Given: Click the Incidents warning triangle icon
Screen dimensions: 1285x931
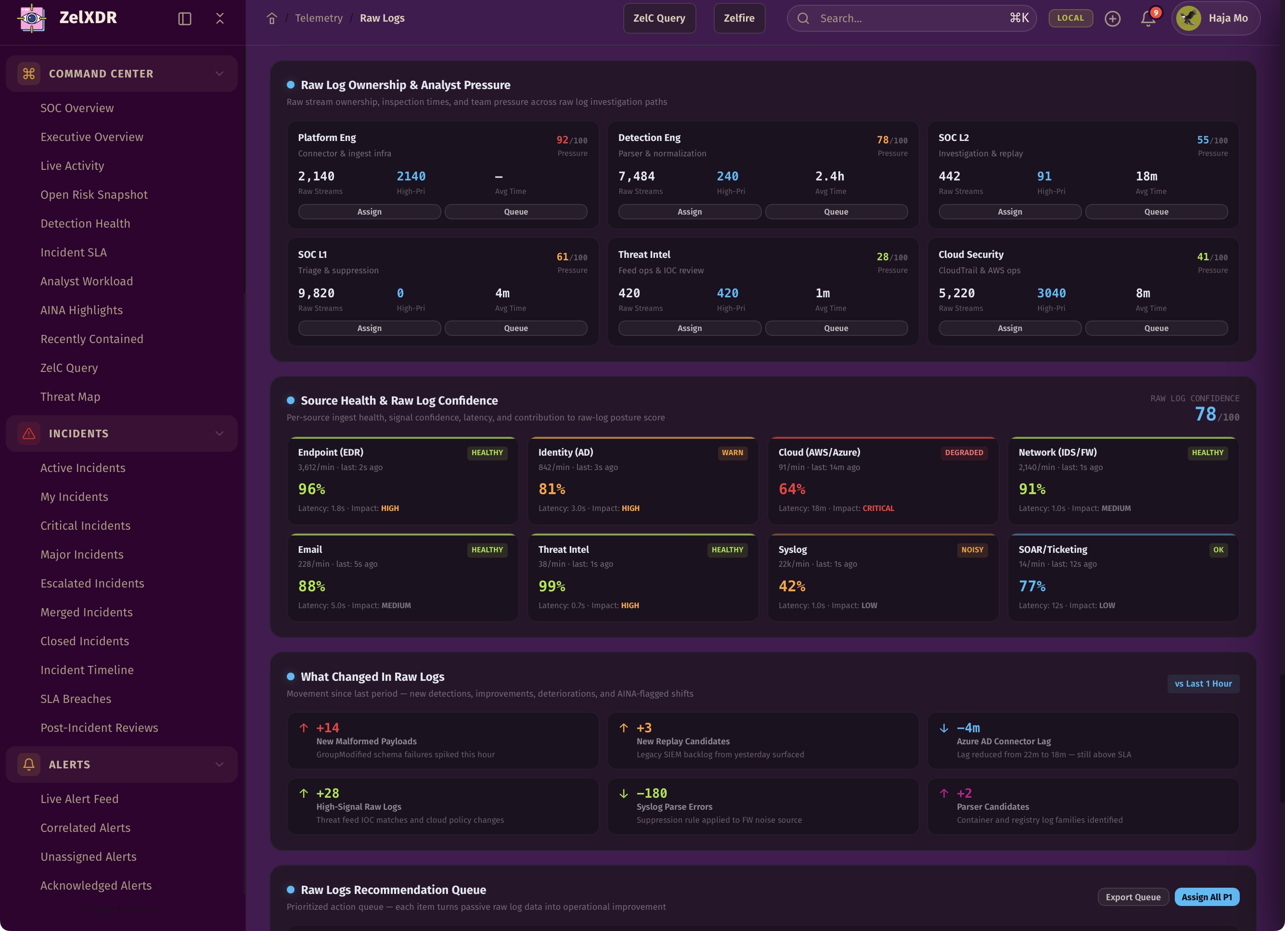Looking at the screenshot, I should coord(29,434).
